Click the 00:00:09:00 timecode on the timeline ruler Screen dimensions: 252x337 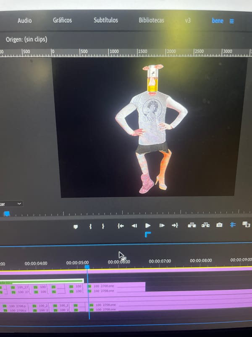point(241,260)
